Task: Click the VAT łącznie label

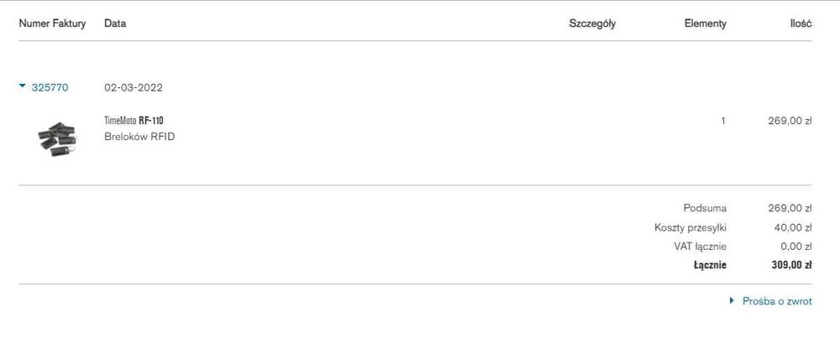Action: tap(700, 247)
